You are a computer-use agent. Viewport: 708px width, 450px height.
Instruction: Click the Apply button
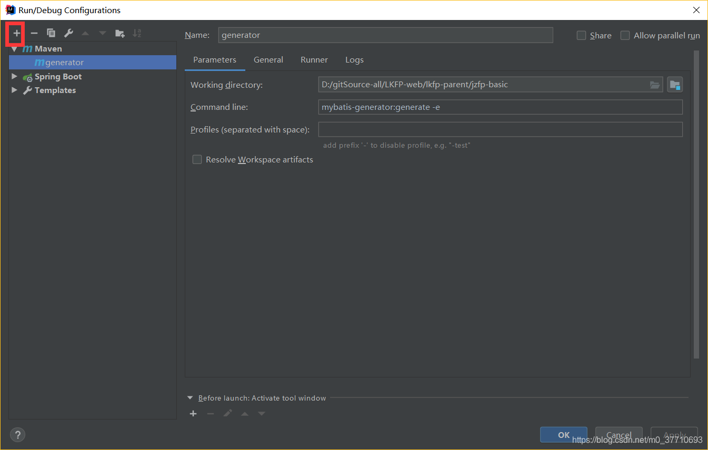674,435
